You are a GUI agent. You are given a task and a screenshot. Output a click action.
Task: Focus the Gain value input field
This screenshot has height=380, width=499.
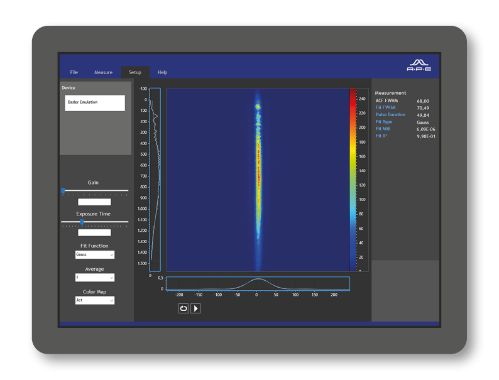(x=94, y=202)
